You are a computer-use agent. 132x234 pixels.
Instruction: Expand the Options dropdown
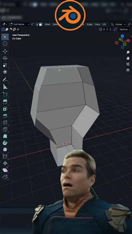tap(125, 29)
